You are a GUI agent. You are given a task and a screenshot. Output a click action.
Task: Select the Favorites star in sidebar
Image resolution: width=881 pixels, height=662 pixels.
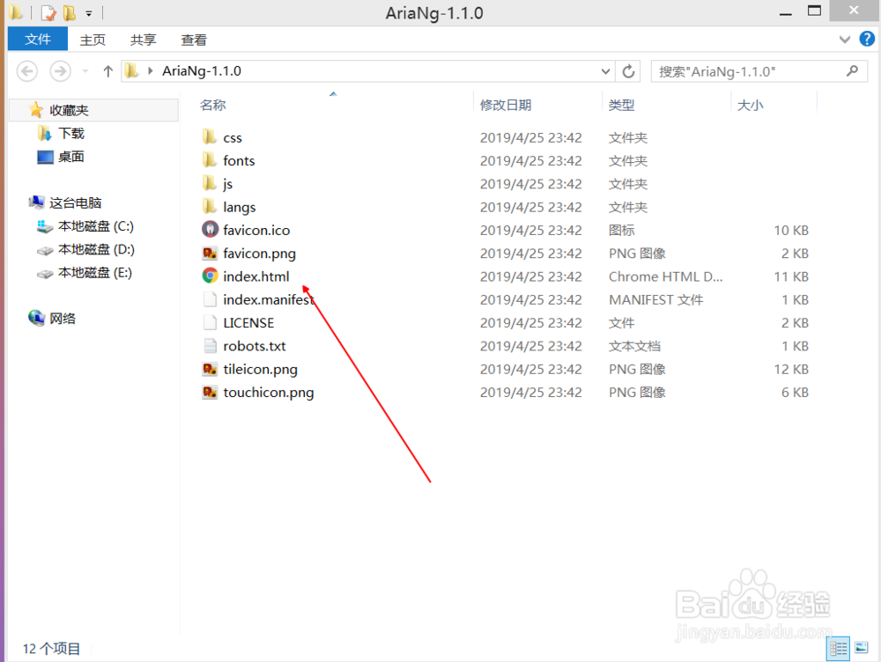pyautogui.click(x=36, y=109)
